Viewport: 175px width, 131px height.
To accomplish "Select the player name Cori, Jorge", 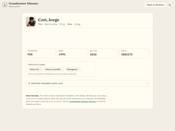I will pos(49,20).
